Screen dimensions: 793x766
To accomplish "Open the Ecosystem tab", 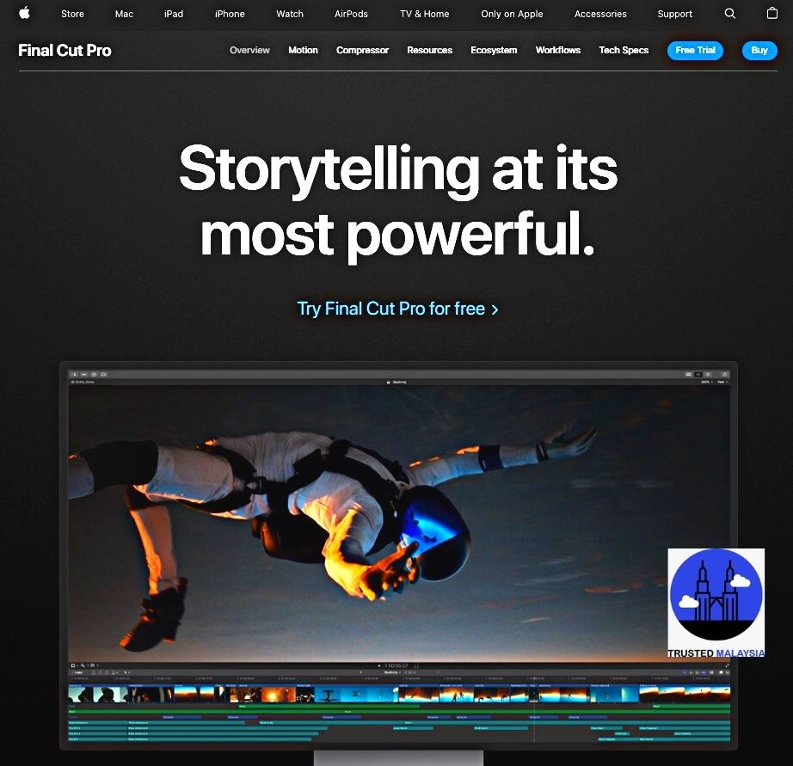I will [x=494, y=50].
